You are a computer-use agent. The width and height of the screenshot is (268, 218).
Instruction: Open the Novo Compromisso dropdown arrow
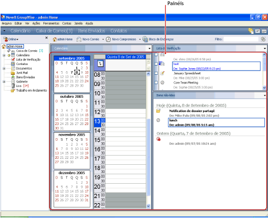pos(140,39)
